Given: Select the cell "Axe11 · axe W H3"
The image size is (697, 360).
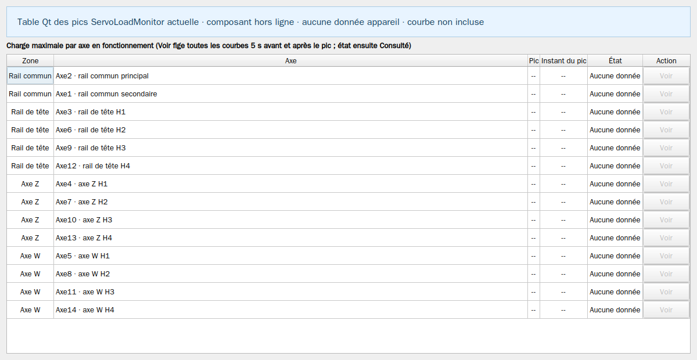Looking at the screenshot, I should (x=291, y=292).
